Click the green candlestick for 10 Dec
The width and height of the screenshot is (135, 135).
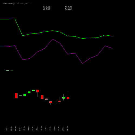click(x=25, y=95)
